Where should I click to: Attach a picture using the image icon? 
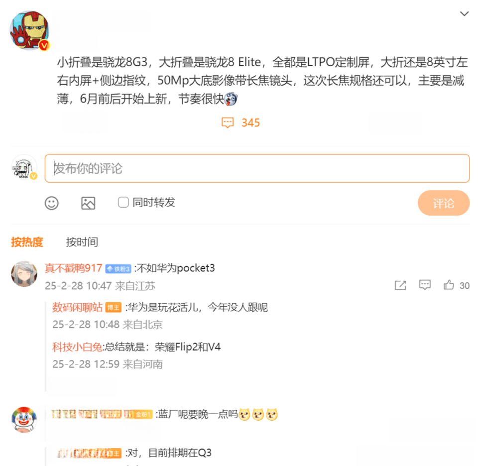click(88, 203)
